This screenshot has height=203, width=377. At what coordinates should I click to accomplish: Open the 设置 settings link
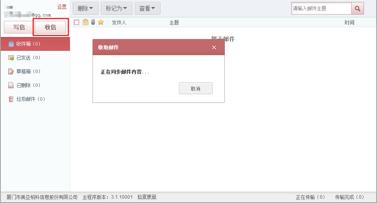click(x=62, y=7)
